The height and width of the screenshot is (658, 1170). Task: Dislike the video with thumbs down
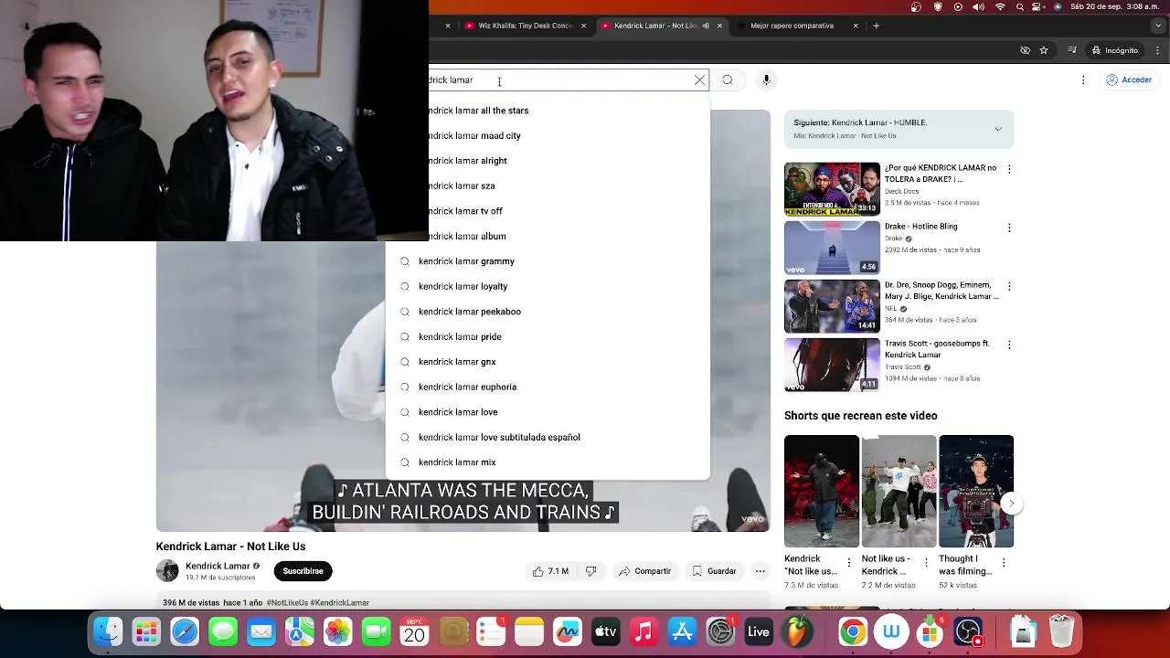(591, 571)
